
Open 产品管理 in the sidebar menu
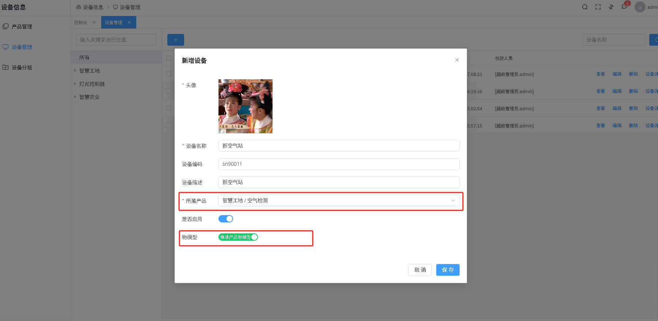tap(22, 27)
